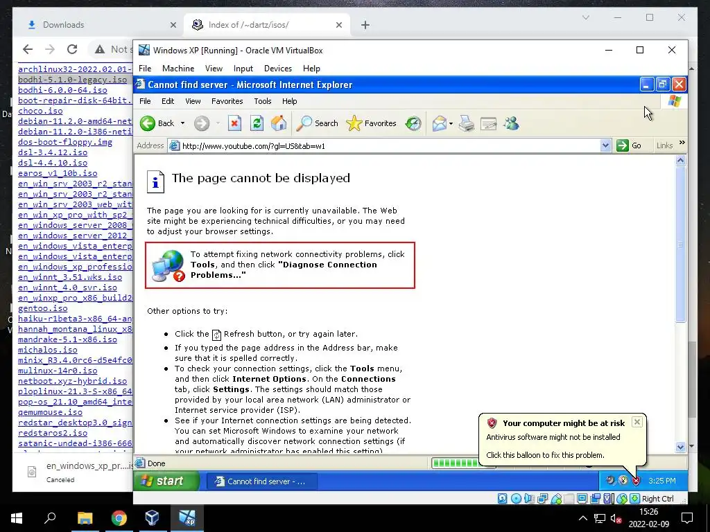Click the Mail envelope icon
This screenshot has width=710, height=532.
point(439,123)
